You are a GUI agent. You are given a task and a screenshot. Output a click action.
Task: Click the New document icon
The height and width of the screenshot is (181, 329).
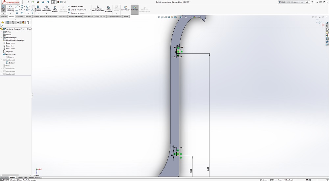click(x=28, y=2)
